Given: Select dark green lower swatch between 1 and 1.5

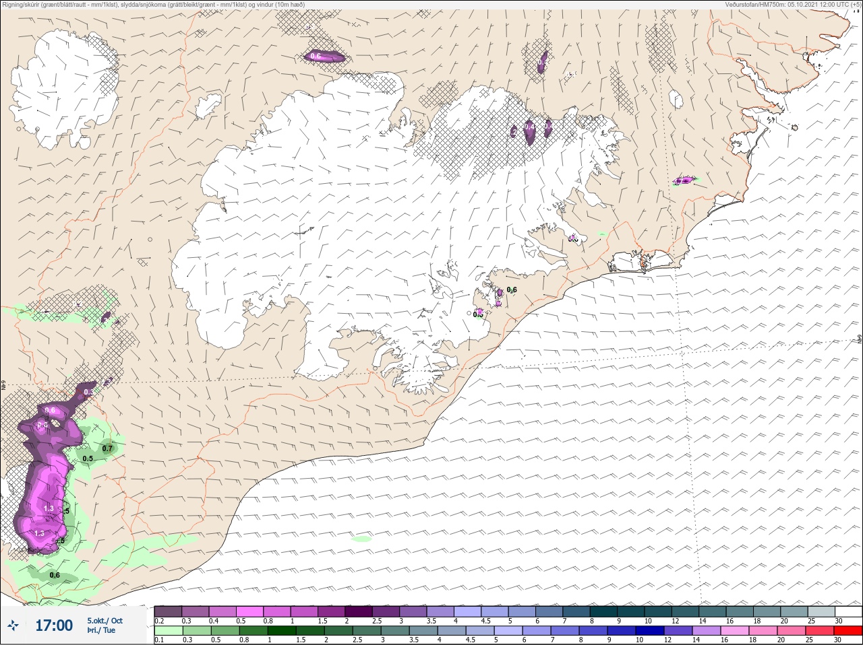Looking at the screenshot, I should [x=282, y=631].
